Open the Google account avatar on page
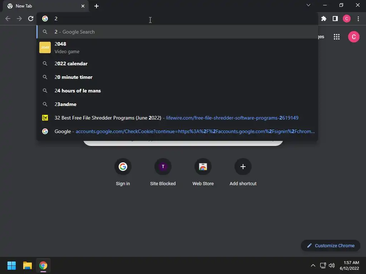Viewport: 366px width, 274px height. point(353,37)
